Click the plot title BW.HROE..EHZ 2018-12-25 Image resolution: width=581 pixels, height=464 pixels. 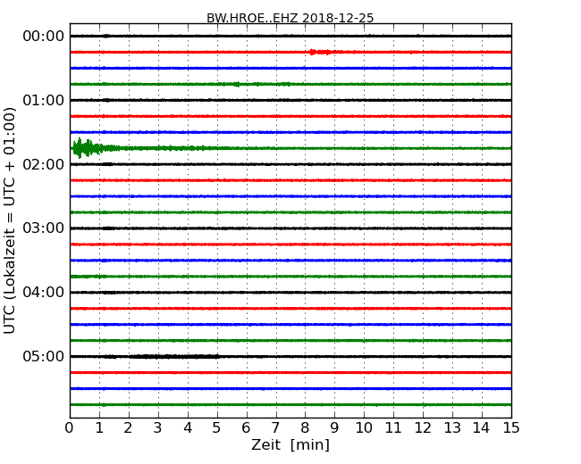290,18
